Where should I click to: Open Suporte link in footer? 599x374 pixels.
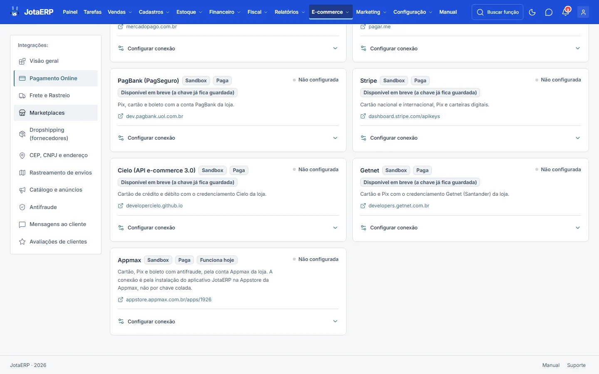(x=576, y=365)
